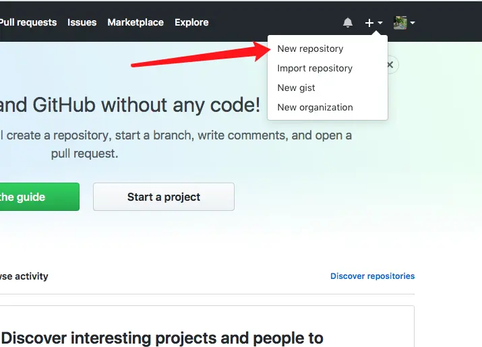Go to Pull requests in navigation

coord(28,22)
